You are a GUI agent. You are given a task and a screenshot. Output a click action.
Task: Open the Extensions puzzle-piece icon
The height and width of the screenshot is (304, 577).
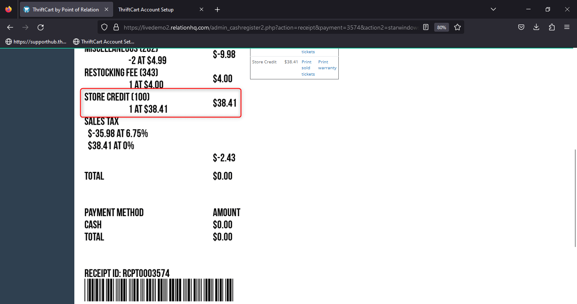coord(551,27)
